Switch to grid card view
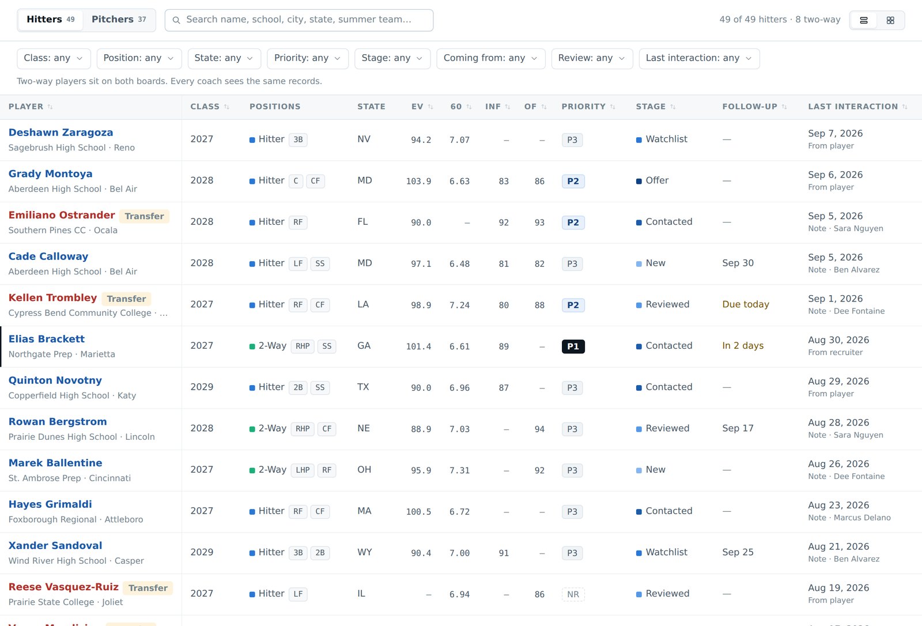Screen dimensions: 922x626 [x=890, y=20]
